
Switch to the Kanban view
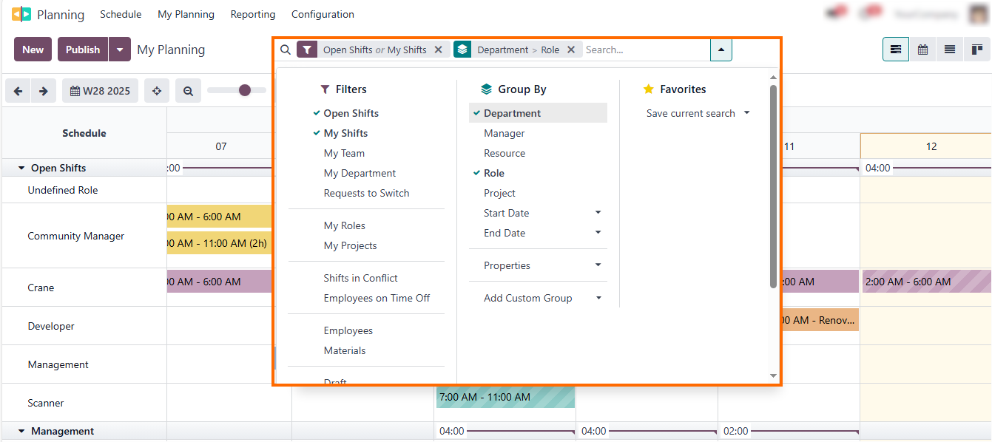pos(976,49)
